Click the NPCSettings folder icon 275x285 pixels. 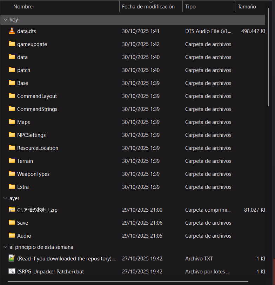[x=12, y=135]
